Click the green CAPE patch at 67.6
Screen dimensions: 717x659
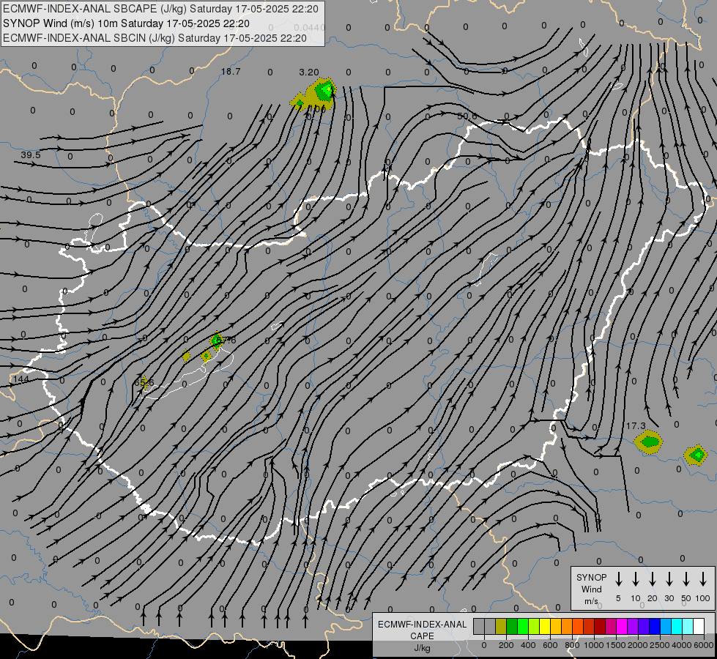216,340
